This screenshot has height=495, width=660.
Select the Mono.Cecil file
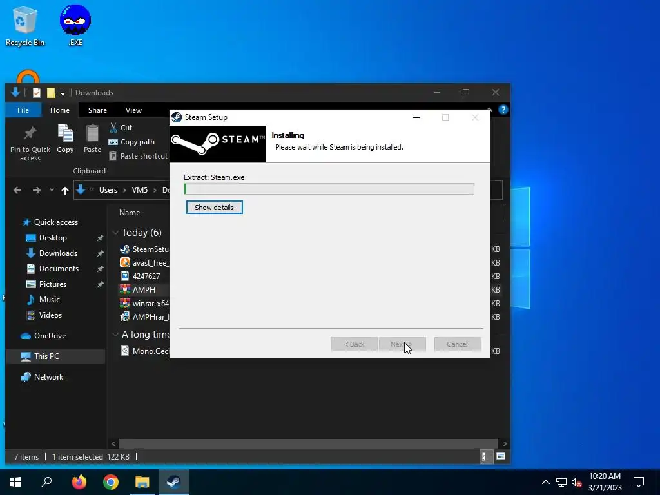click(144, 351)
